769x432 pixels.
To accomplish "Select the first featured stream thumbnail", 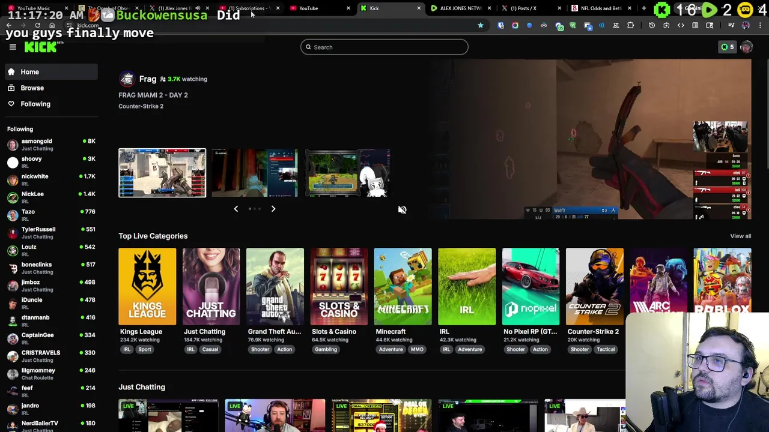I will (x=162, y=173).
